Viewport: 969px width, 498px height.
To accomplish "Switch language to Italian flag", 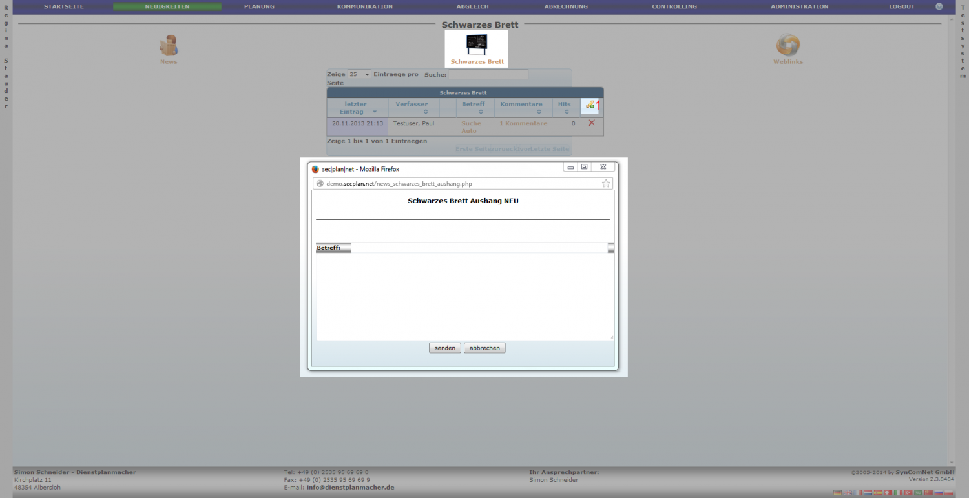I will (898, 493).
